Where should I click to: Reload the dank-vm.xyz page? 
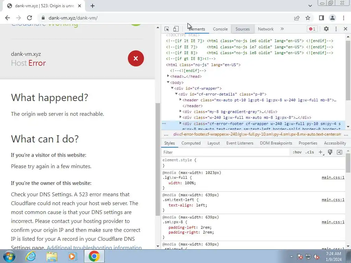29,18
